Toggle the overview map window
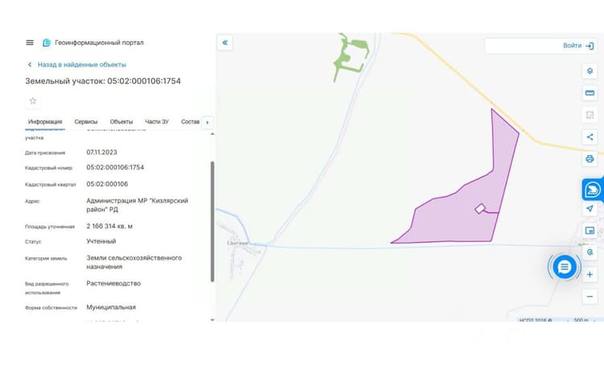Image resolution: width=604 pixels, height=390 pixels. [x=590, y=231]
